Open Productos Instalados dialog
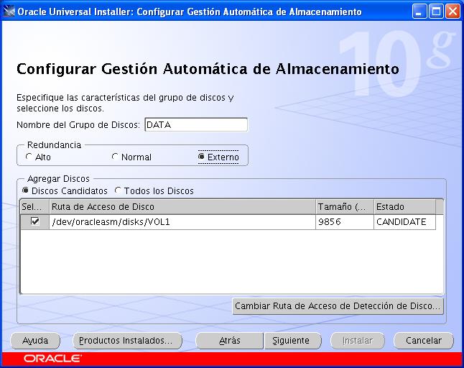The width and height of the screenshot is (464, 368). [127, 341]
